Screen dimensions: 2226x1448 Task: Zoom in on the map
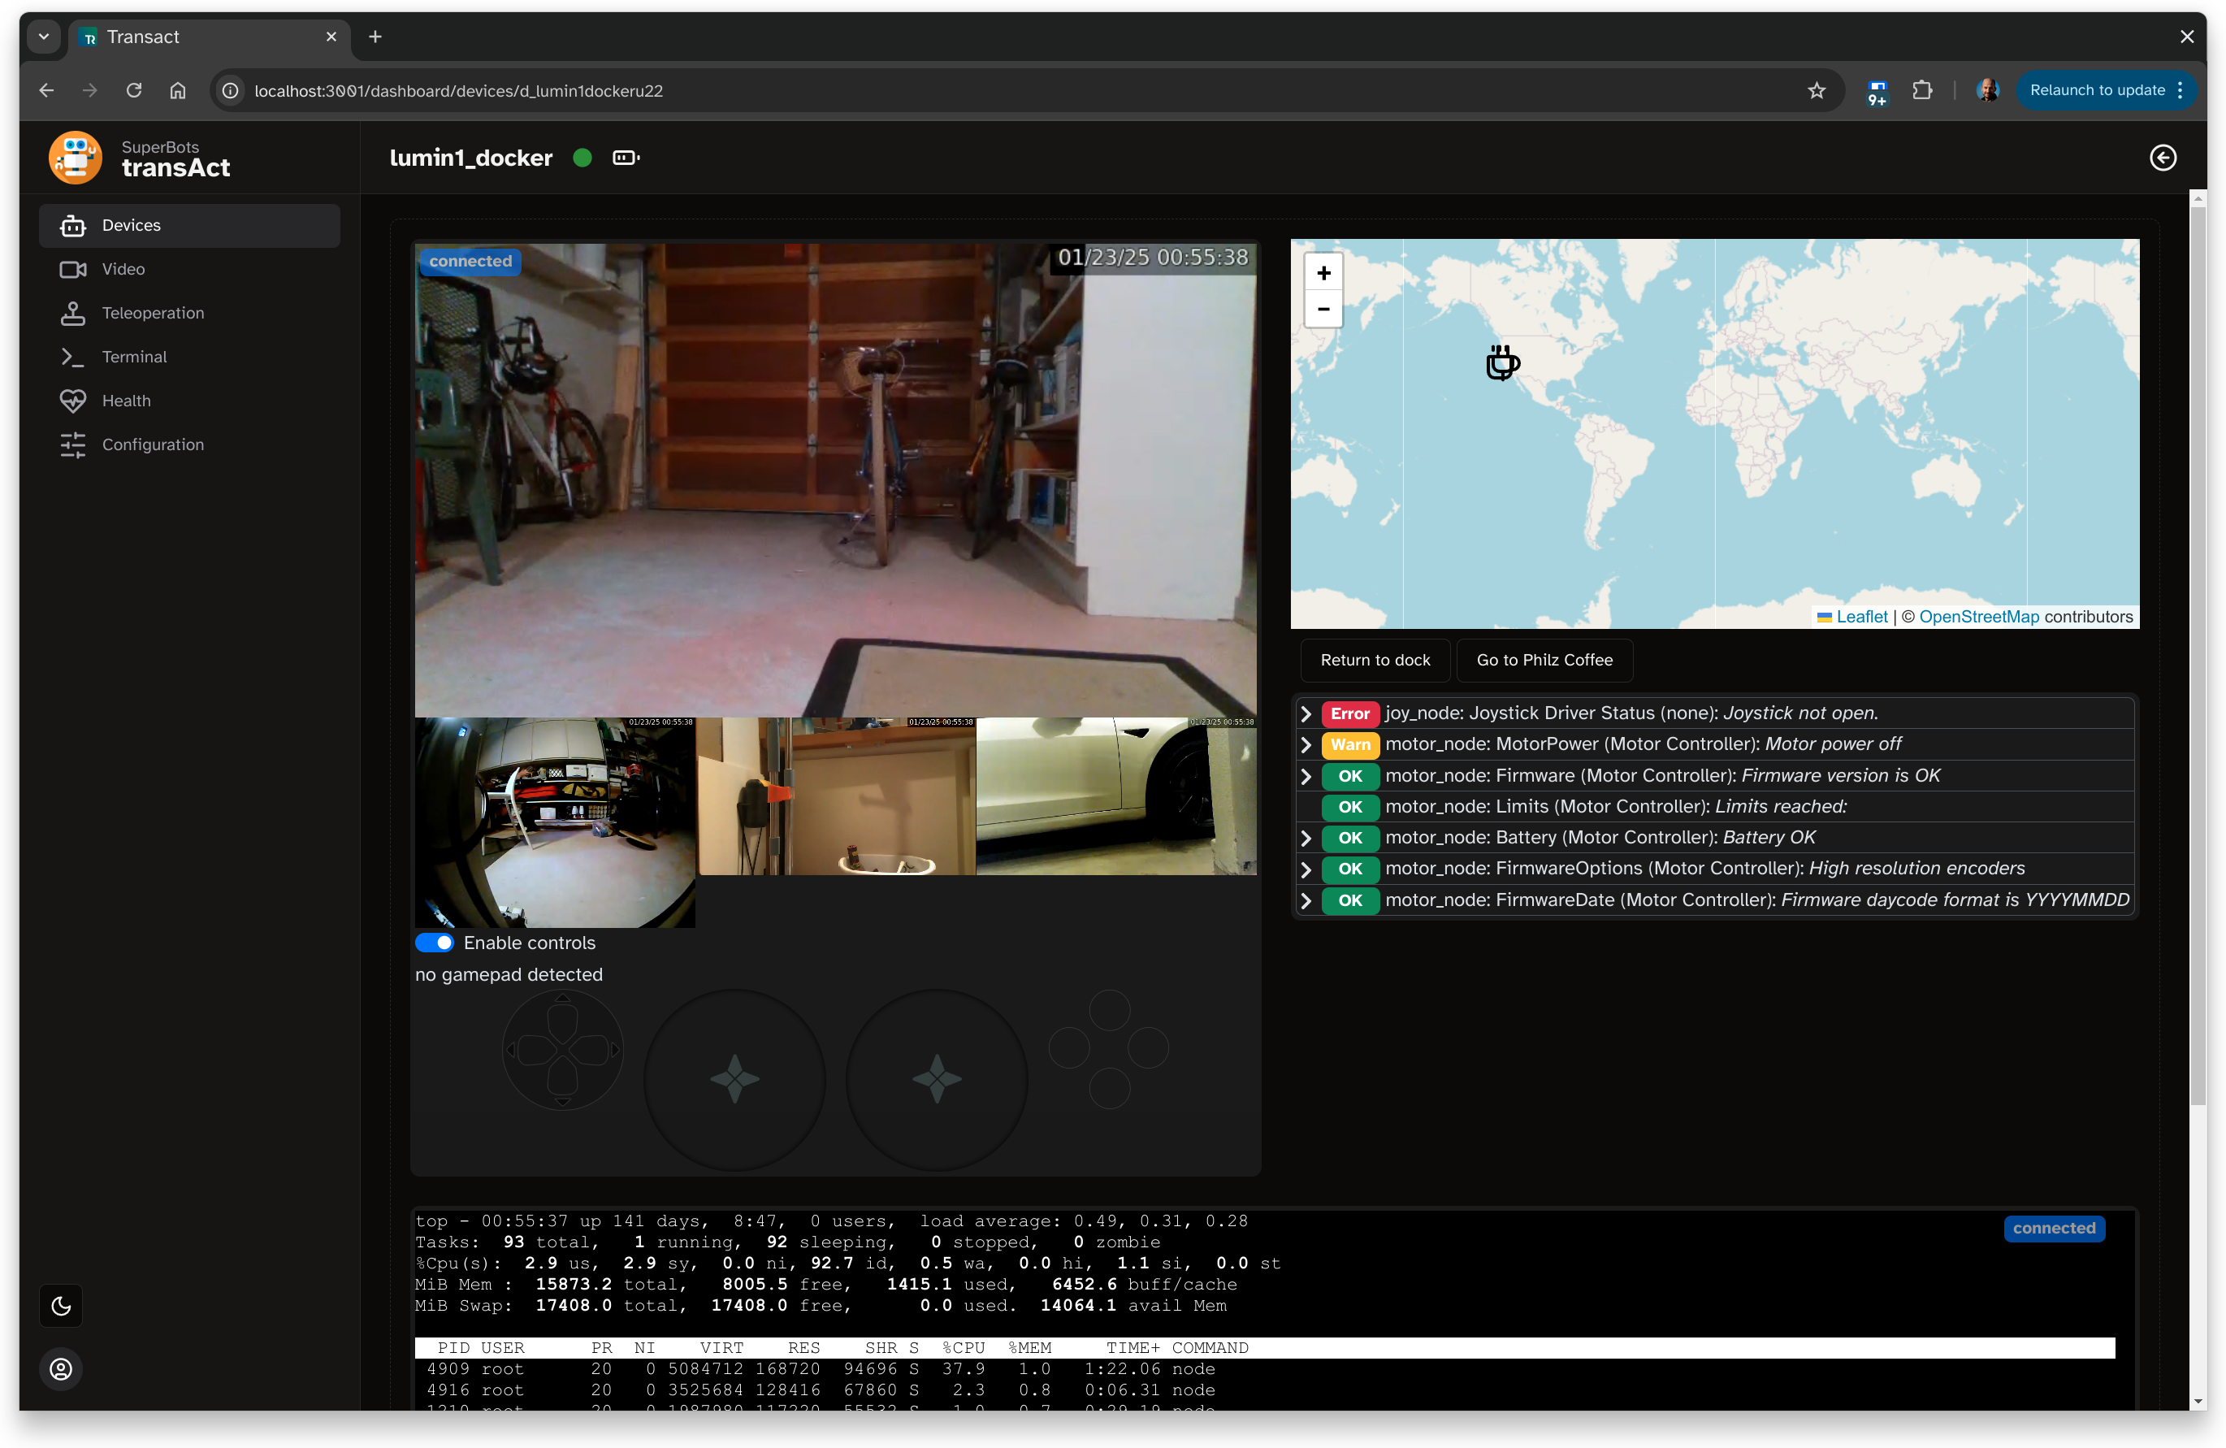coord(1323,273)
